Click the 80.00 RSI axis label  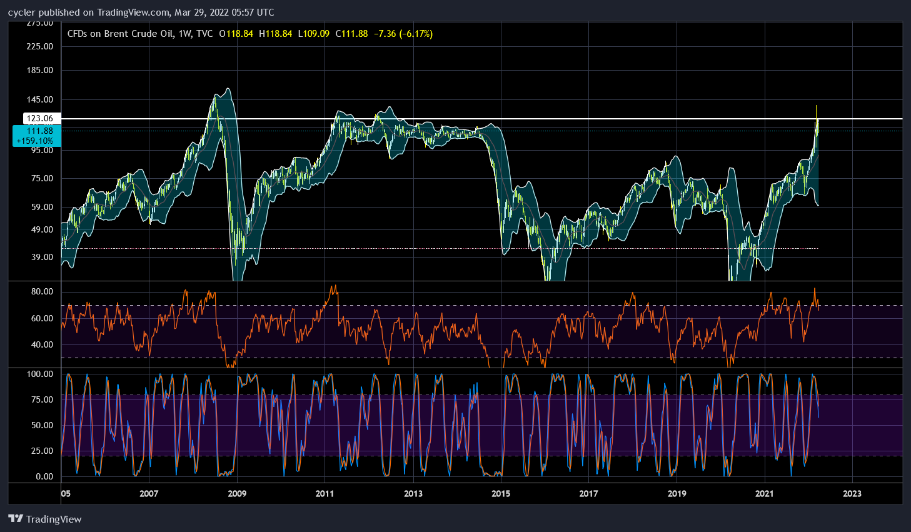click(42, 292)
